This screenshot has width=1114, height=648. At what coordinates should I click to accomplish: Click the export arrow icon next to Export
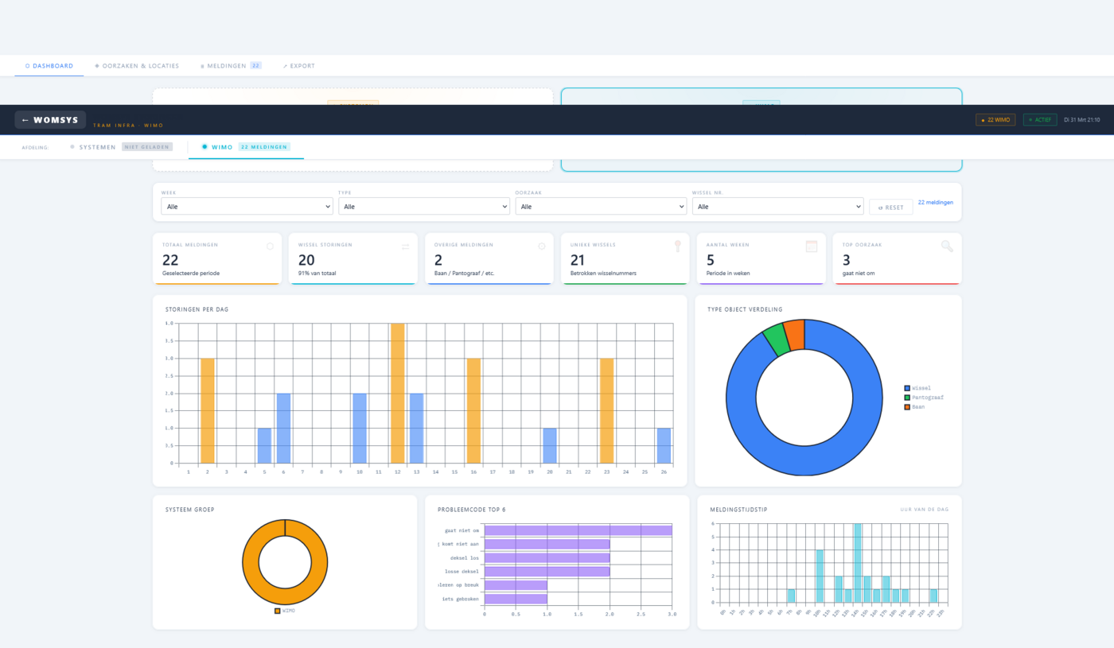point(284,66)
